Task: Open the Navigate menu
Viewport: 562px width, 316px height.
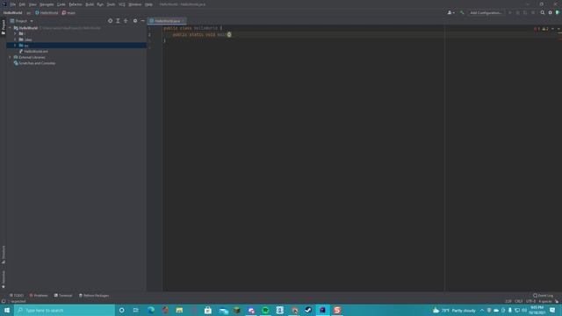Action: pos(47,4)
